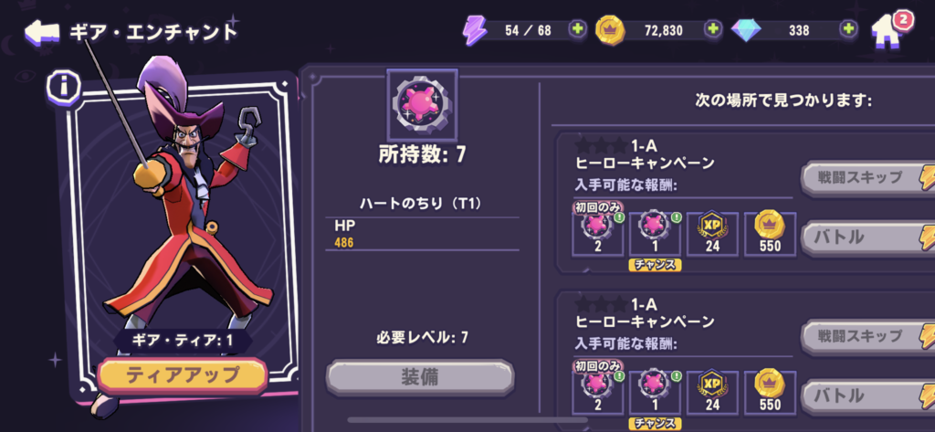This screenshot has height=432, width=935.
Task: Add gold coins with the plus beside 72,830
Action: tap(712, 30)
